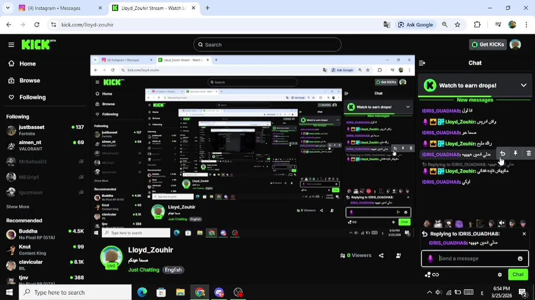Expand the Show More following list

[x=17, y=207]
